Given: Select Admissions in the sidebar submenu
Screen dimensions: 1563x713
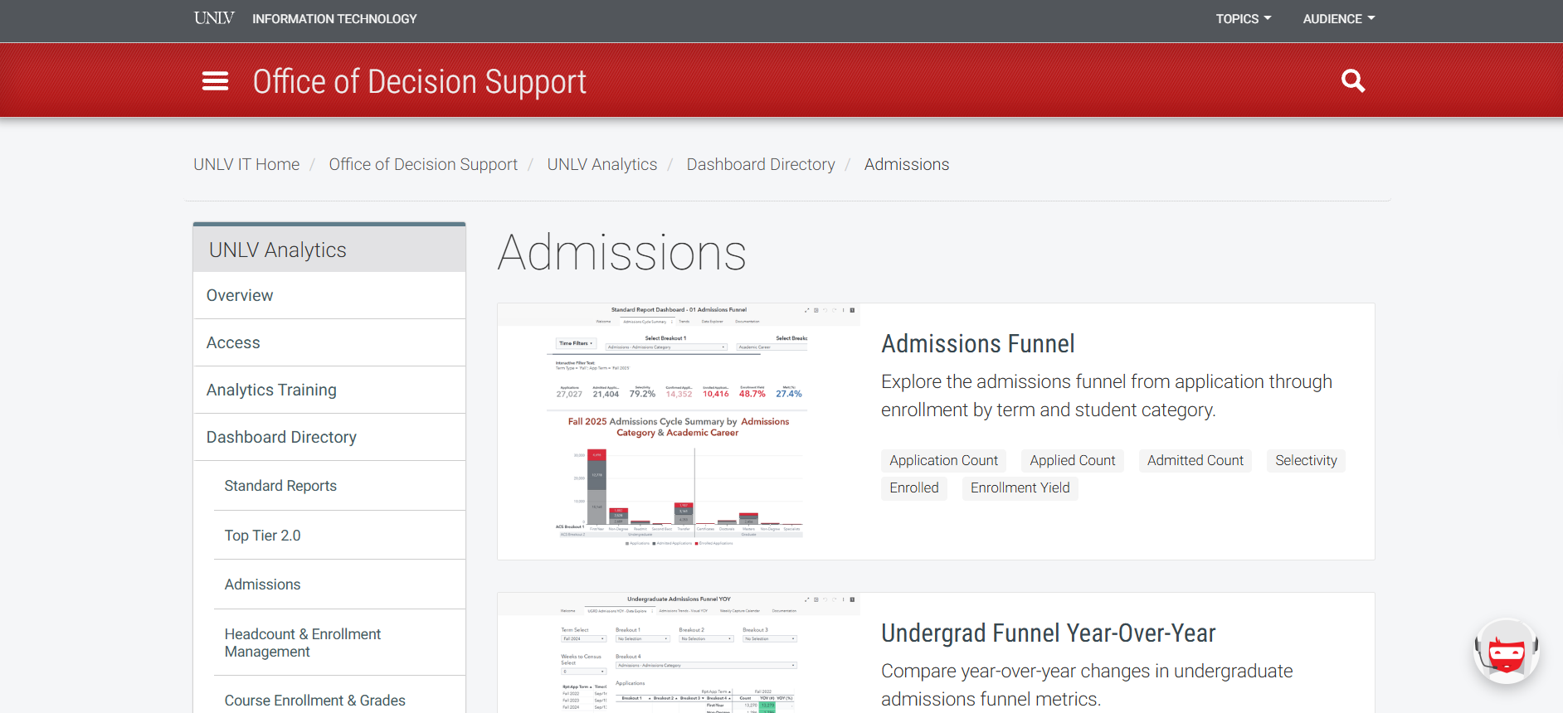Looking at the screenshot, I should point(339,584).
